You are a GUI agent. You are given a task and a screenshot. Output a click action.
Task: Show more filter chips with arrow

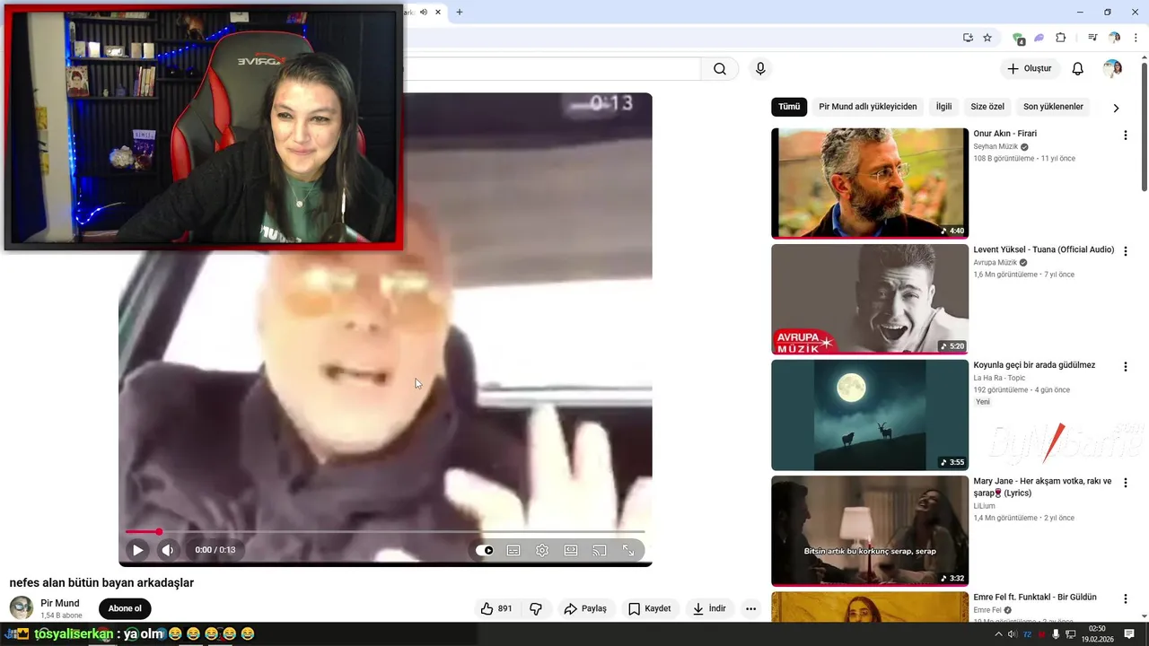tap(1116, 108)
